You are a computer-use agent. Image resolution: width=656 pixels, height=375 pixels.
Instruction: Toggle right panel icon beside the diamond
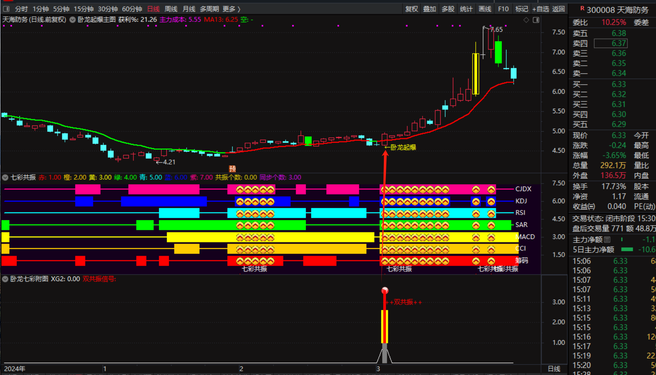point(536,20)
